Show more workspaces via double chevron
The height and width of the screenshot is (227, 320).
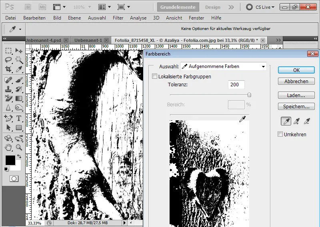tap(231, 7)
